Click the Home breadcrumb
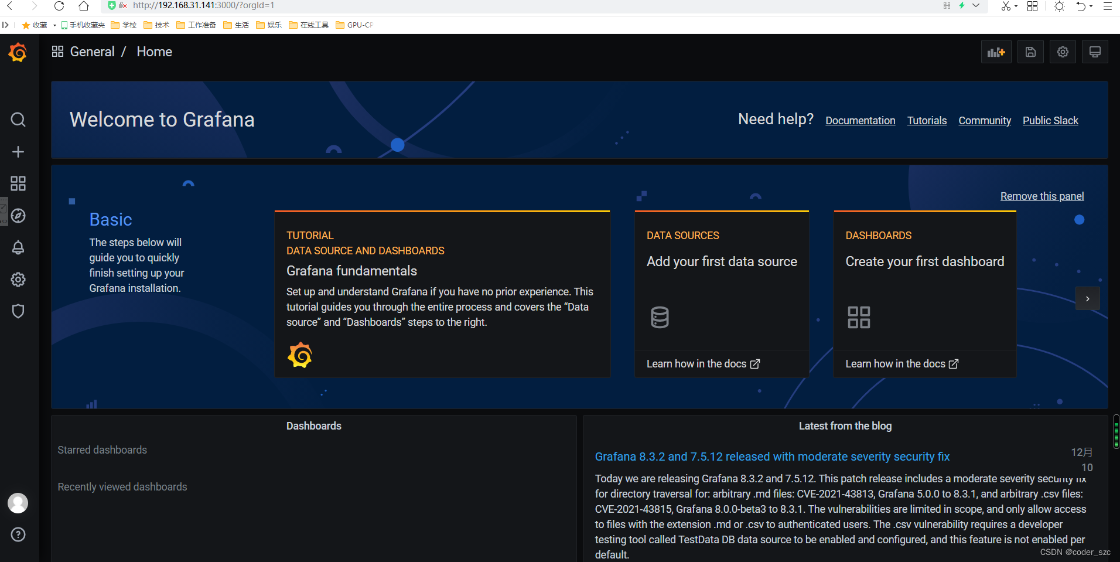The image size is (1120, 562). pyautogui.click(x=154, y=52)
